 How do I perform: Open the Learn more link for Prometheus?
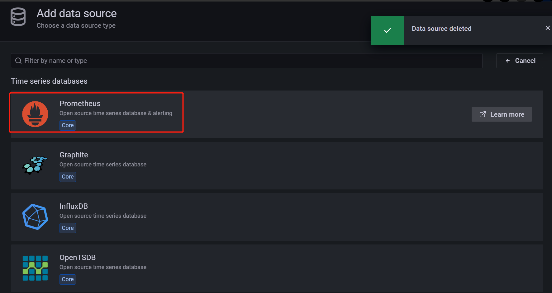tap(502, 114)
